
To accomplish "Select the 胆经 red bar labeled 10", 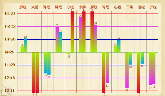I will (x=139, y=73).
